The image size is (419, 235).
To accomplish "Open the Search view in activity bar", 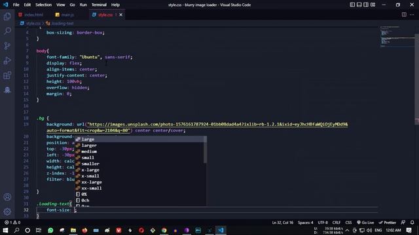I will (x=7, y=31).
